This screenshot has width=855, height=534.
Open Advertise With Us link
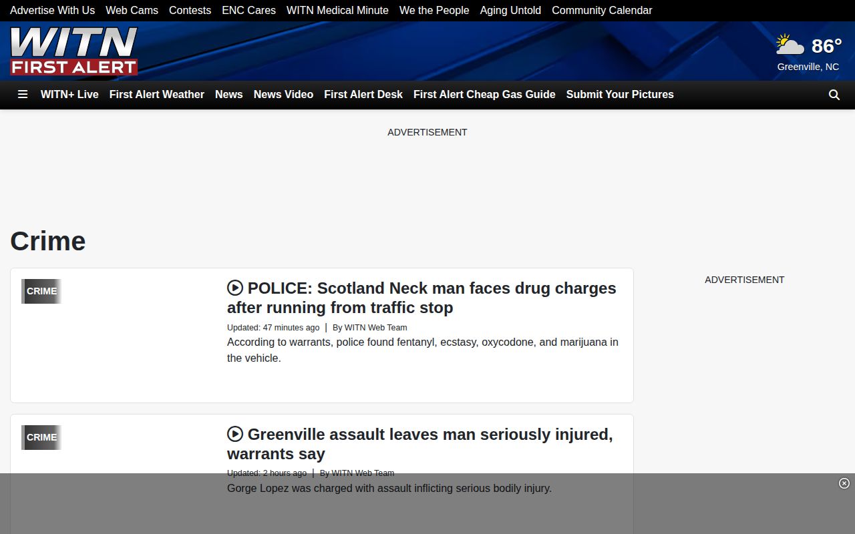click(52, 10)
